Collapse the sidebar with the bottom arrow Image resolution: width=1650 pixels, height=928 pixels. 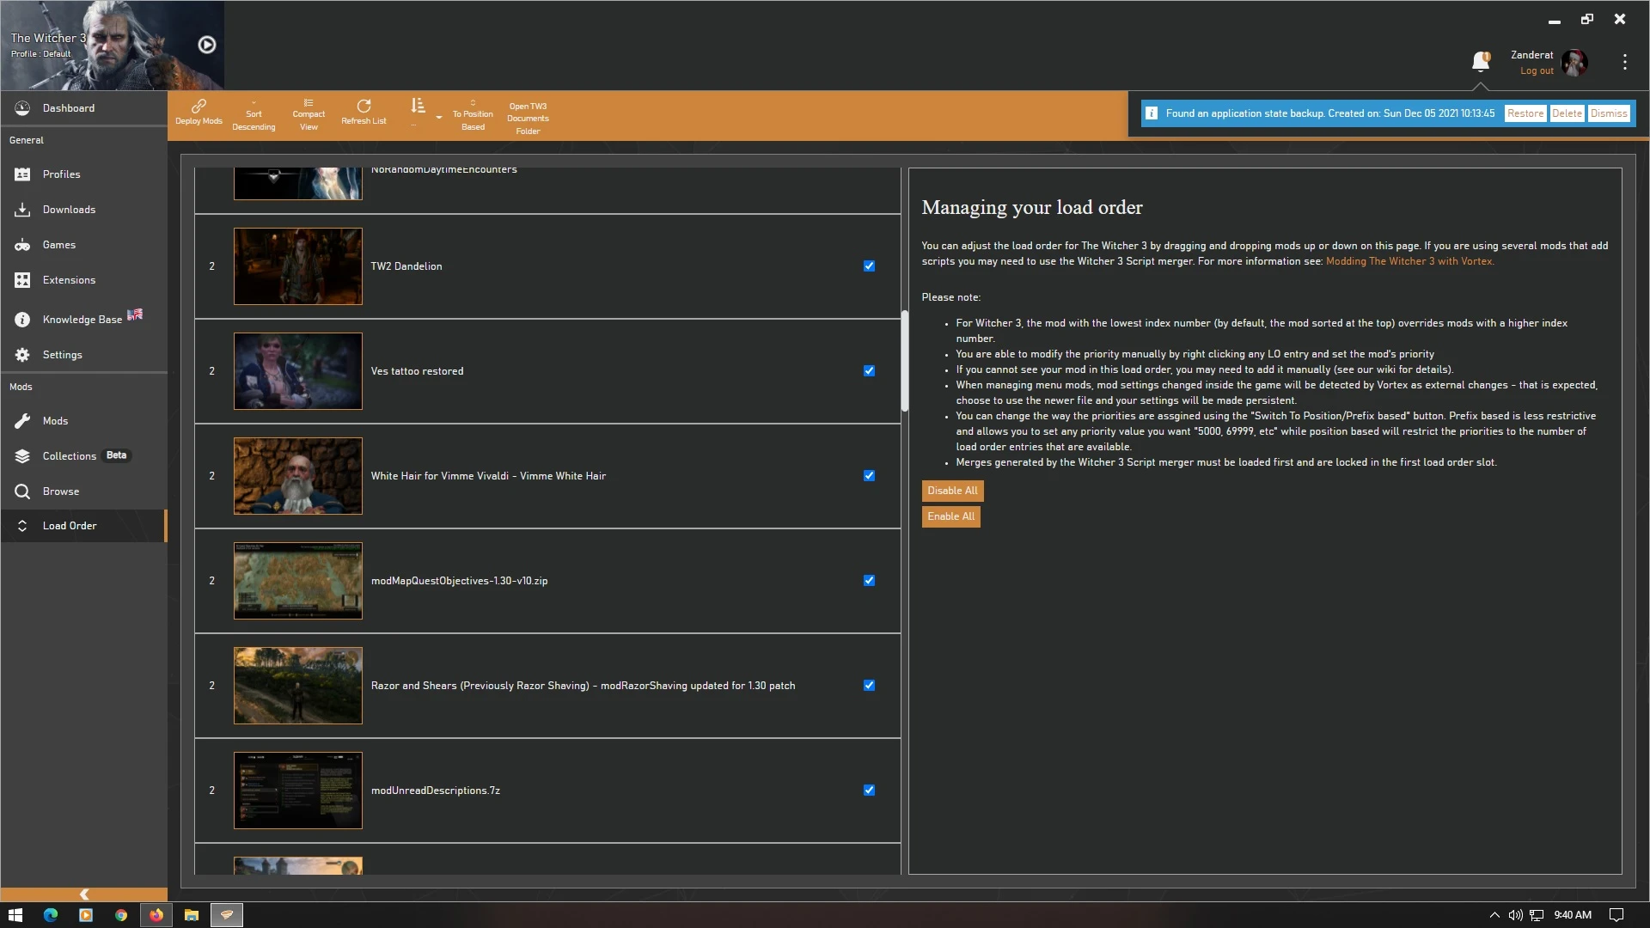coord(83,894)
